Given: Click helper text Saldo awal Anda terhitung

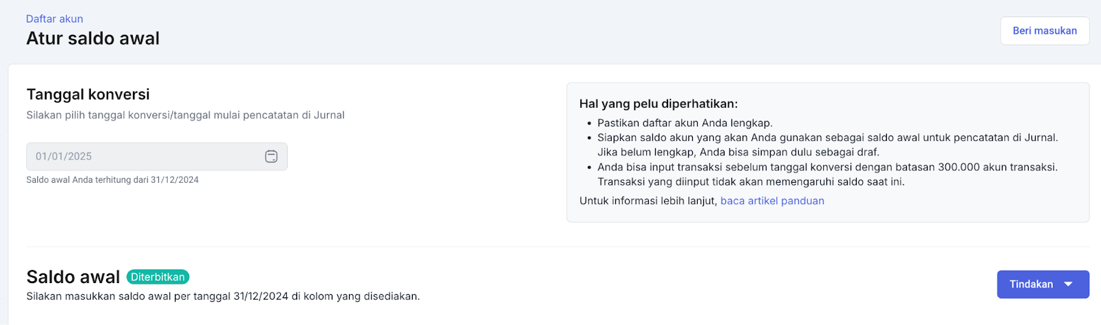Looking at the screenshot, I should point(112,180).
